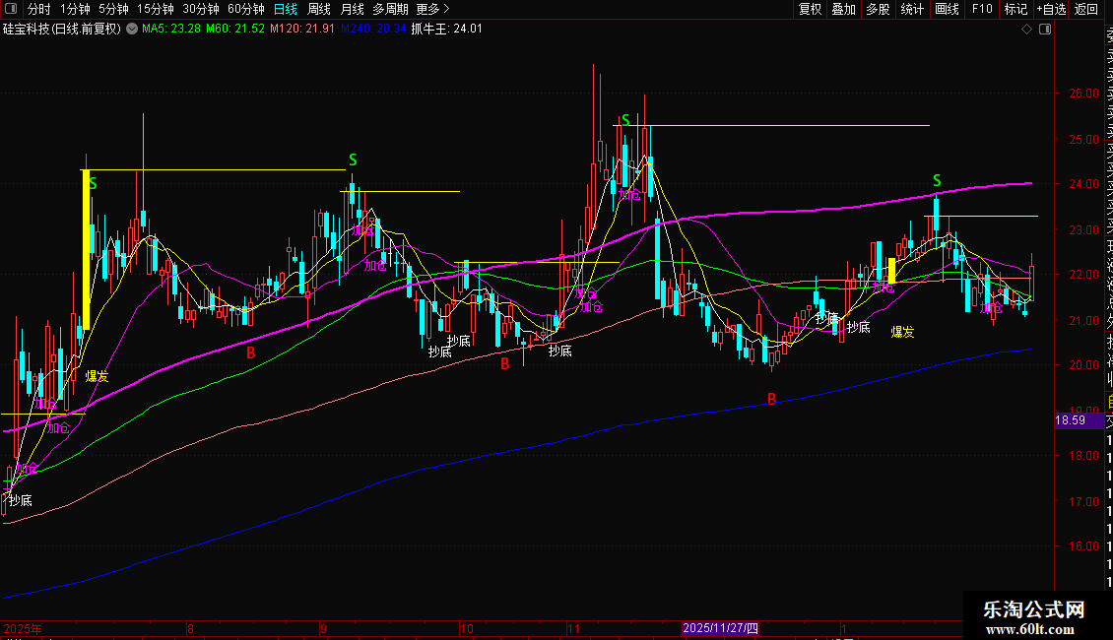The width and height of the screenshot is (1113, 640).
Task: Click the 爆发 label near 22.00 candle
Action: click(902, 332)
